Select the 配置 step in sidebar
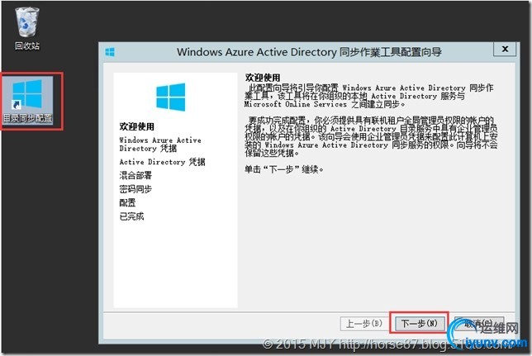The width and height of the screenshot is (532, 356). click(127, 202)
